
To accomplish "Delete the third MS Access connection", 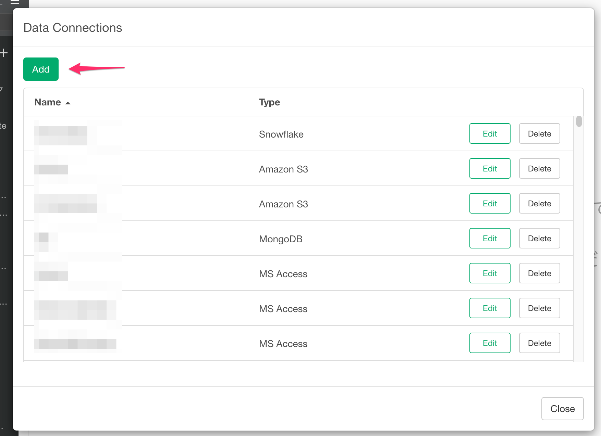I will click(x=539, y=343).
